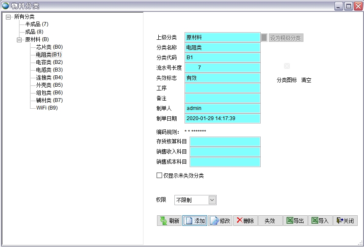
Task: Click the category icon placeholder image
Action: (x=287, y=66)
